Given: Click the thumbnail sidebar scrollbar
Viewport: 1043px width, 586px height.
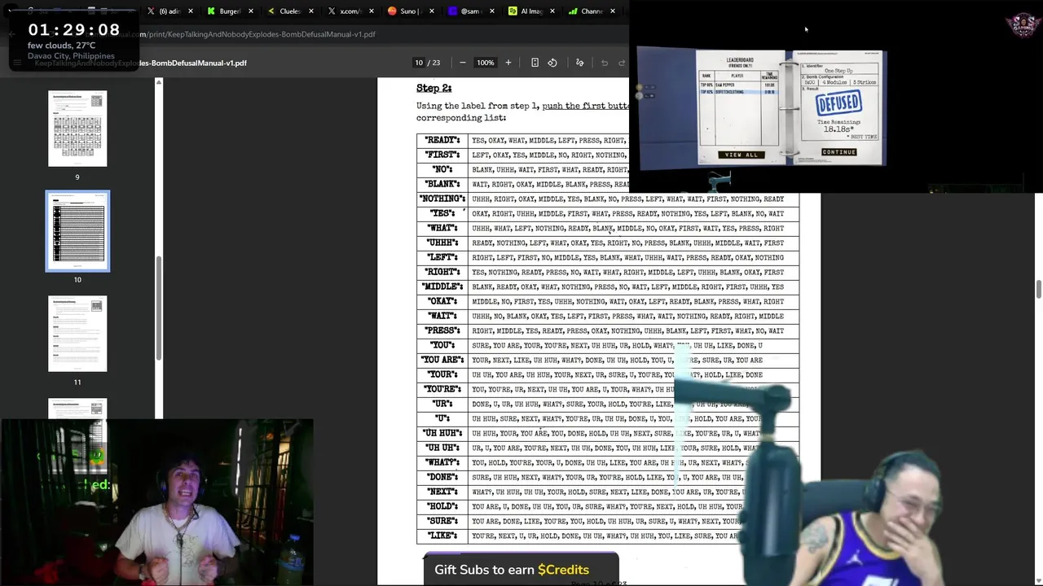Looking at the screenshot, I should pyautogui.click(x=159, y=309).
